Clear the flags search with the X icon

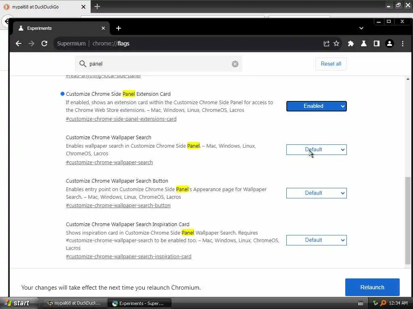235,64
